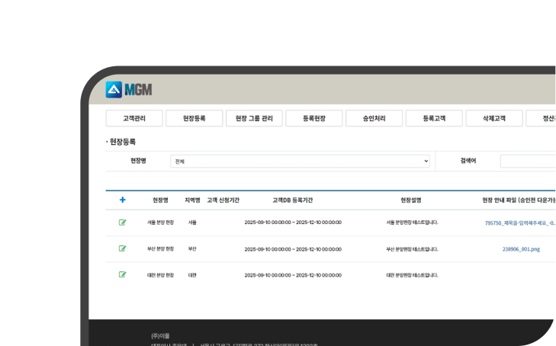Click the 지역명 column header
Viewport: 556px width, 346px height.
pos(192,200)
